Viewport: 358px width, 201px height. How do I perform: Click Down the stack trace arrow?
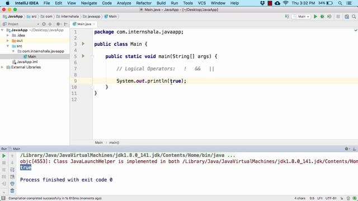[12, 162]
